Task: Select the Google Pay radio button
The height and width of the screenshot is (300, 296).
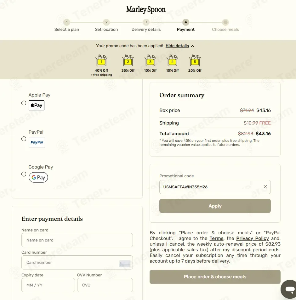Action: point(24,174)
